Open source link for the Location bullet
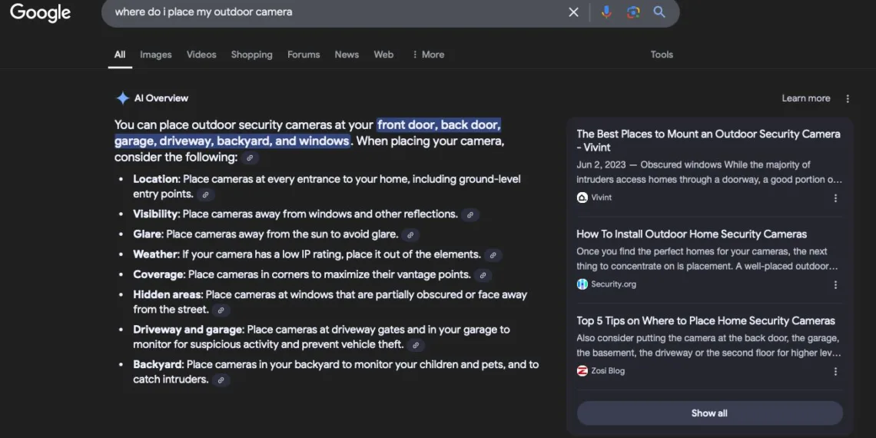The image size is (876, 438). click(x=206, y=195)
